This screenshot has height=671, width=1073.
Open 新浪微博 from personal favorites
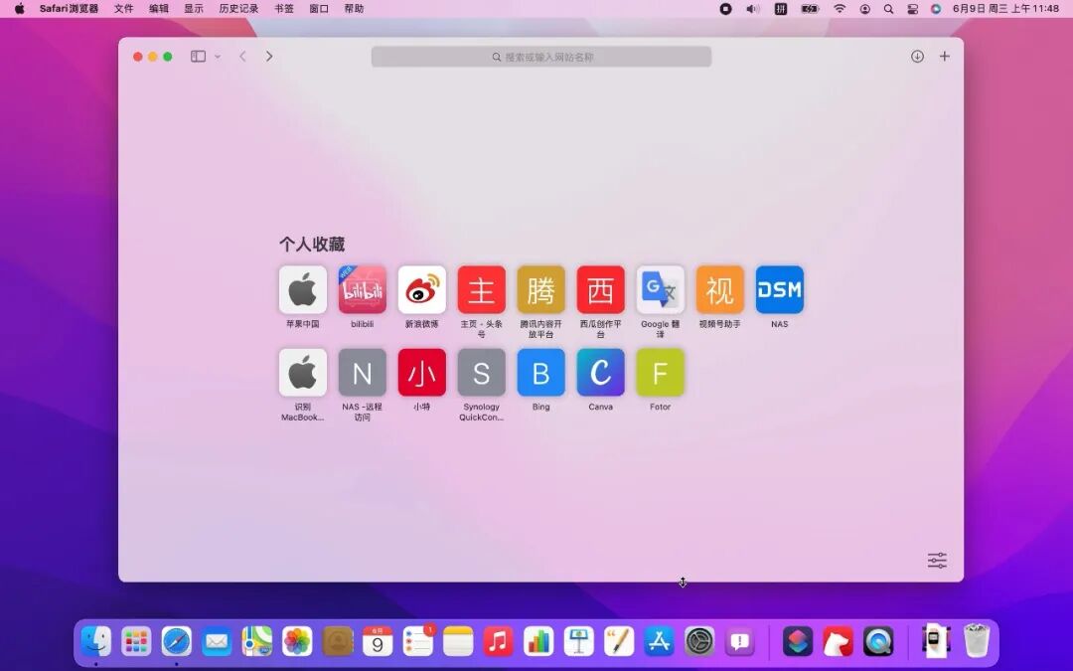[421, 289]
